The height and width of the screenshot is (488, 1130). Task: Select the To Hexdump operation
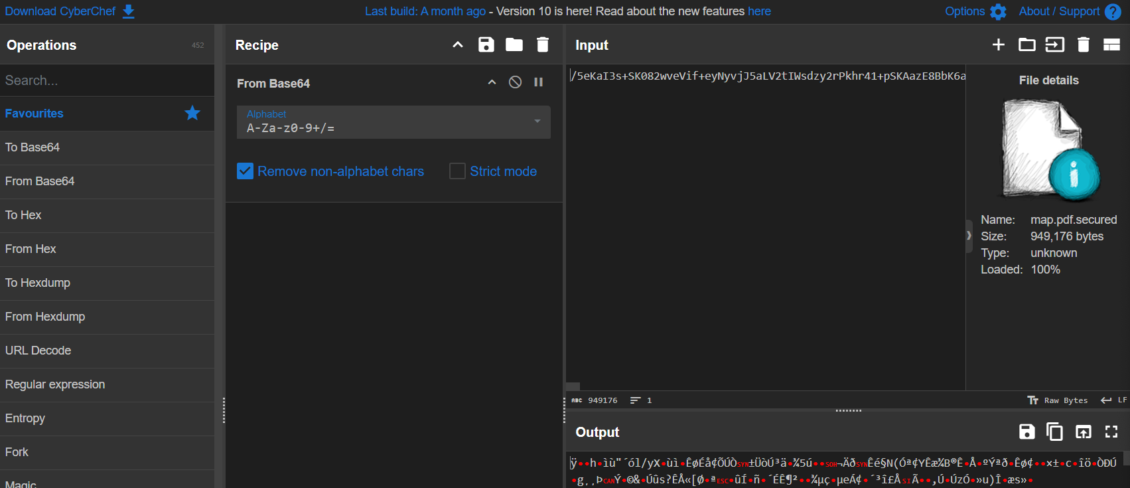(107, 283)
